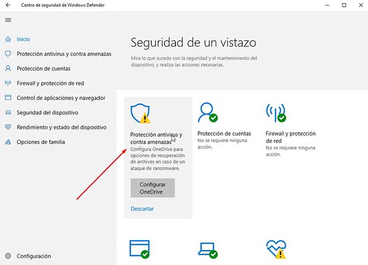368x265 pixels.
Task: Click the window title Centro de seguridad de Windows Defender
Action: (x=63, y=5)
